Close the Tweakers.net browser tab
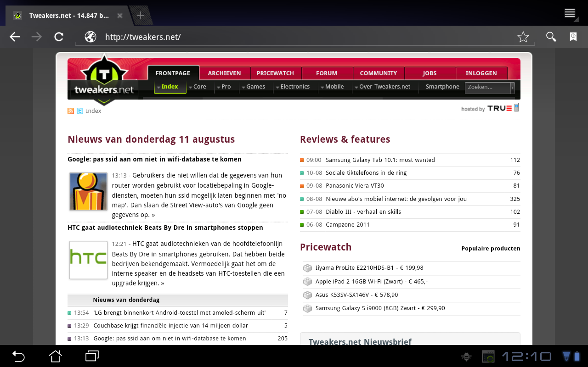The height and width of the screenshot is (367, 588). pos(120,16)
